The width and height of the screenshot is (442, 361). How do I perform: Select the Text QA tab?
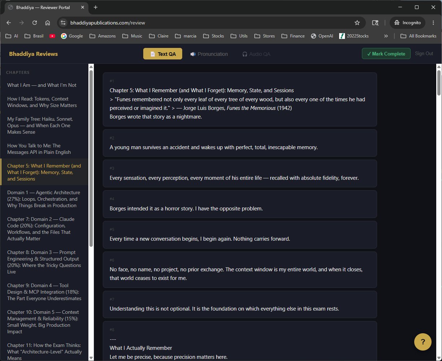click(x=163, y=54)
